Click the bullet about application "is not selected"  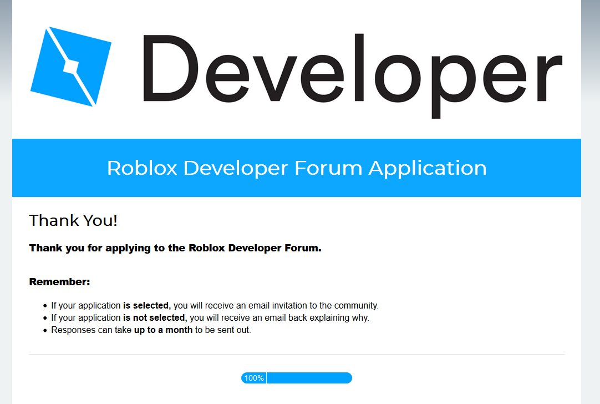210,318
